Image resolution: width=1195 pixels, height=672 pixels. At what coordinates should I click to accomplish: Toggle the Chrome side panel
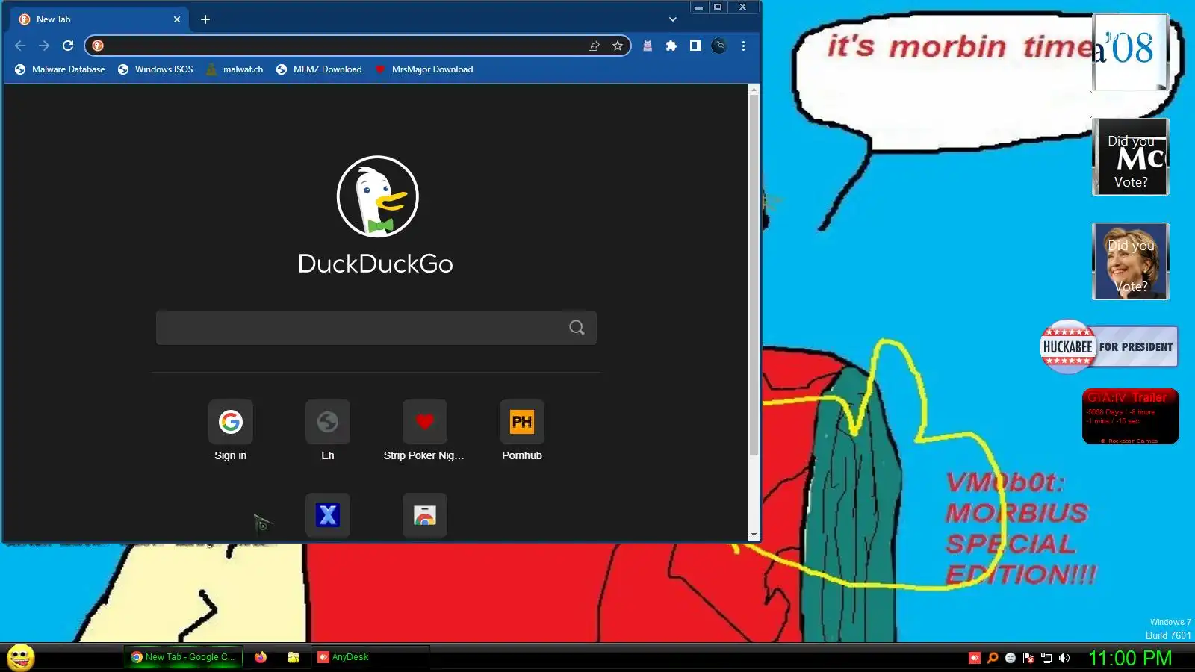click(695, 46)
